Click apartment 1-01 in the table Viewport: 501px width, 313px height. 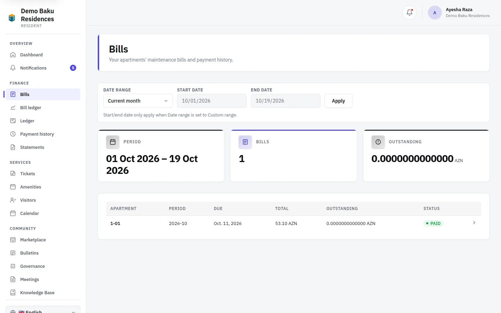(x=115, y=224)
